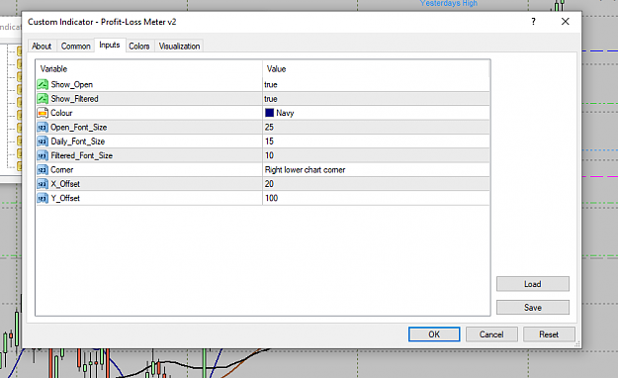
Task: Click the Open_Font_Size integer icon
Action: pyautogui.click(x=43, y=127)
